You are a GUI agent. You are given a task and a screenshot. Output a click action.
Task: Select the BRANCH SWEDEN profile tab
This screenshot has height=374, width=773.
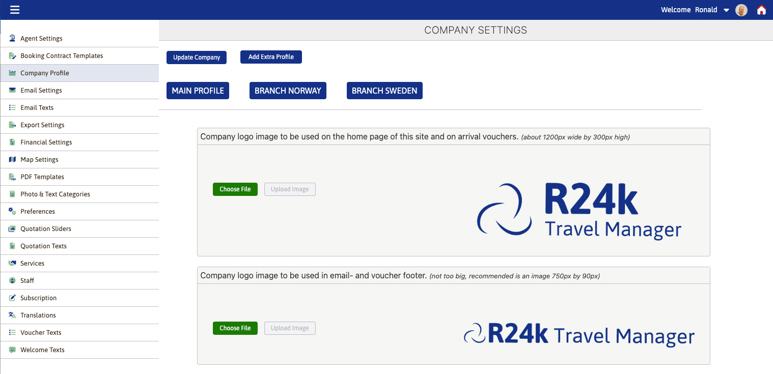[384, 90]
